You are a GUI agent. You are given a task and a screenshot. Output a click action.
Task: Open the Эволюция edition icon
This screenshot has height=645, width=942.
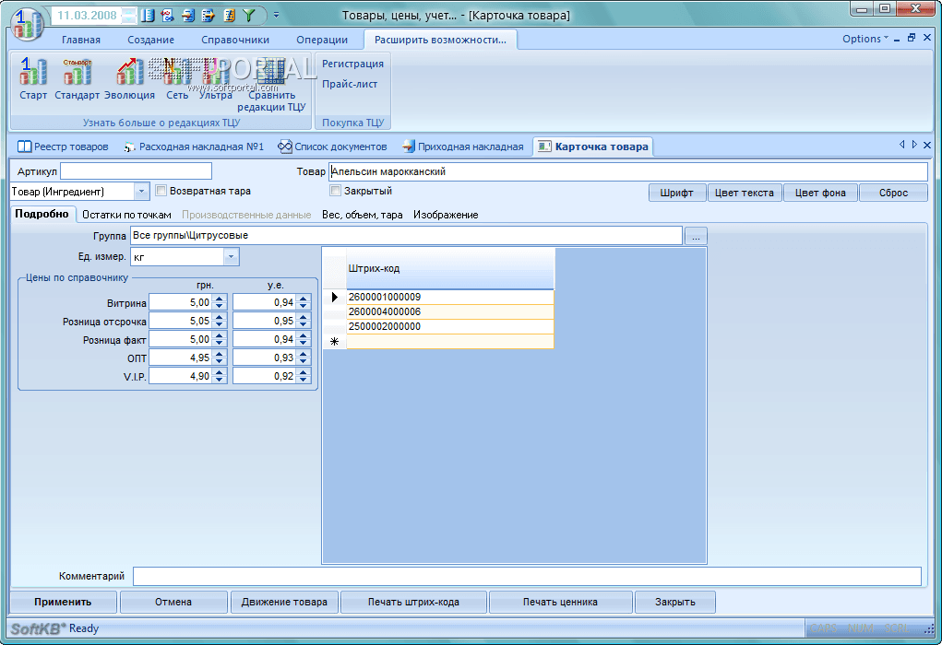click(x=129, y=72)
